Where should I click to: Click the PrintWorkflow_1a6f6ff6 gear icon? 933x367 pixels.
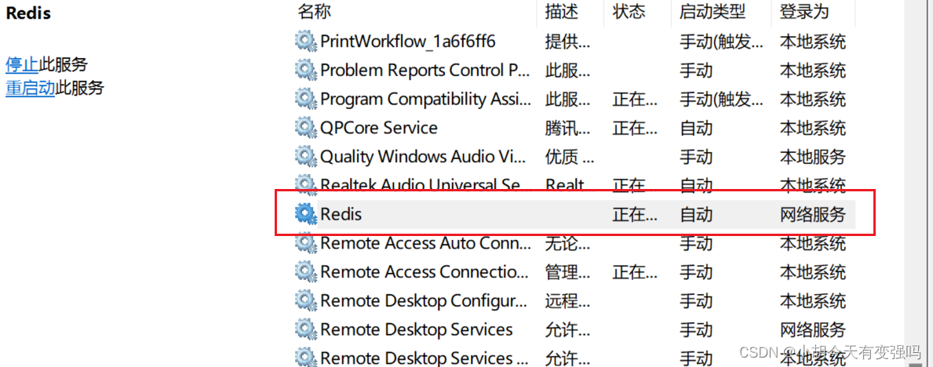click(305, 42)
